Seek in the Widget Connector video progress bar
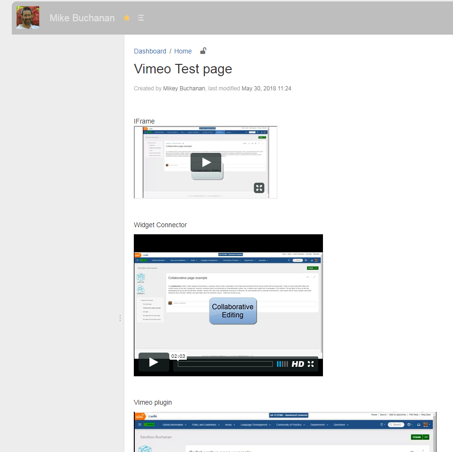 tap(225, 364)
